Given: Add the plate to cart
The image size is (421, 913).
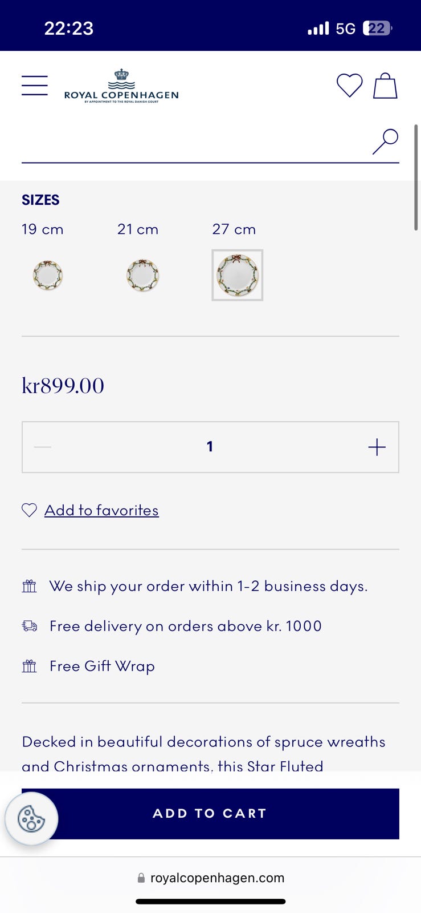Looking at the screenshot, I should [210, 814].
